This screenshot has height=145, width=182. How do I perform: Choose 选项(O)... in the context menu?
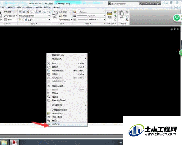67,124
